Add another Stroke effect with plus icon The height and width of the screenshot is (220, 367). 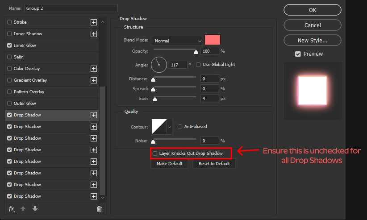point(94,22)
